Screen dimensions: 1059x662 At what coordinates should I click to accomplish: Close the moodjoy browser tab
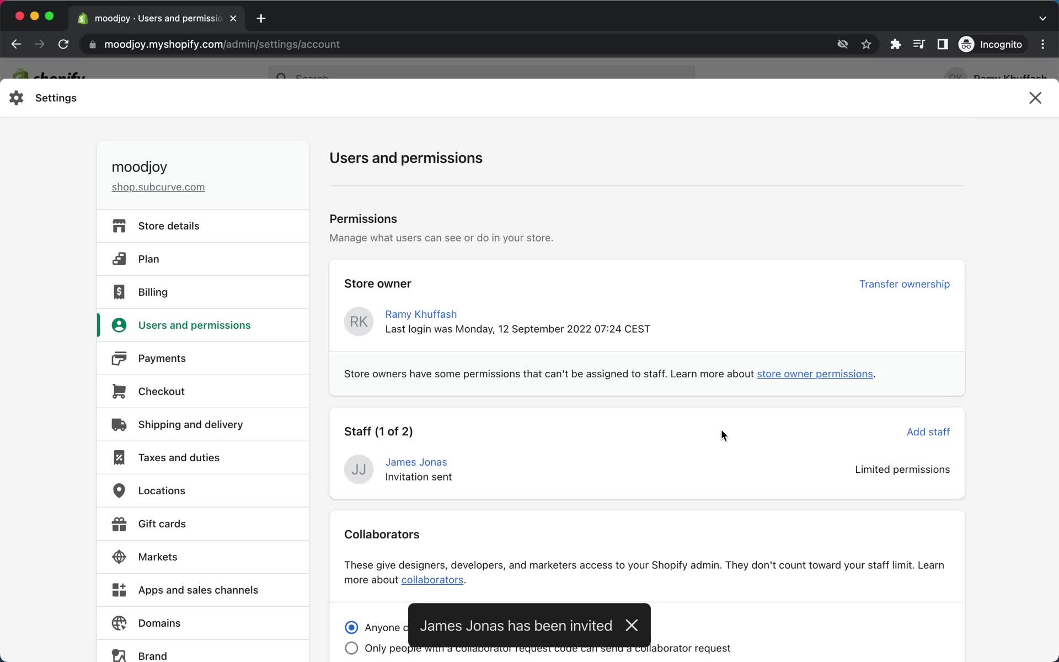click(x=233, y=18)
